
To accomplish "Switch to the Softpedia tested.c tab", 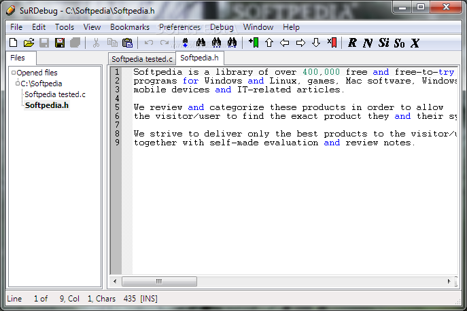I will [x=142, y=59].
